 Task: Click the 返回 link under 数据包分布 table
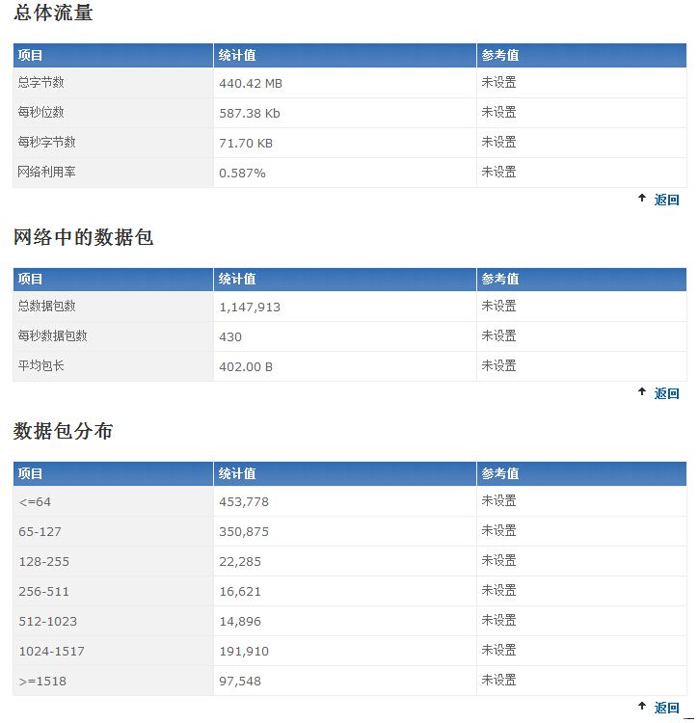coord(666,709)
